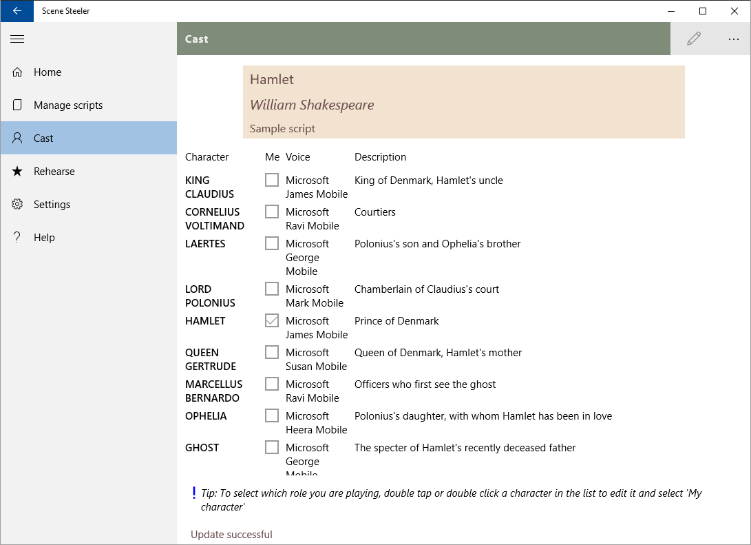The image size is (751, 545).
Task: Open the ellipsis more options menu
Action: [733, 39]
